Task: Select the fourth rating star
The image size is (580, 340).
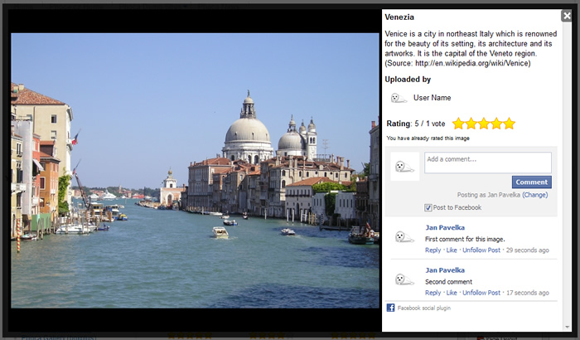Action: point(496,124)
